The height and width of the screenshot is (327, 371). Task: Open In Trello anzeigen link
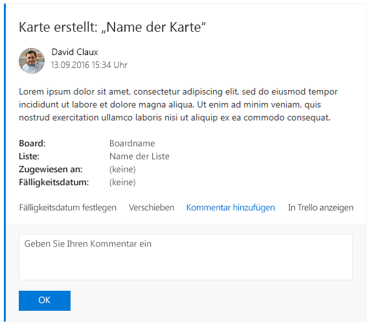[x=320, y=207]
